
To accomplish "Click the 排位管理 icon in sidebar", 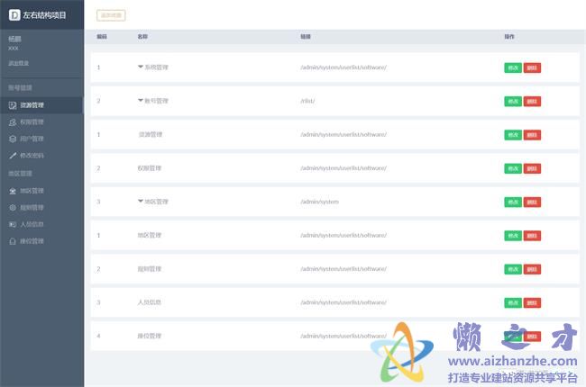I will (x=13, y=241).
